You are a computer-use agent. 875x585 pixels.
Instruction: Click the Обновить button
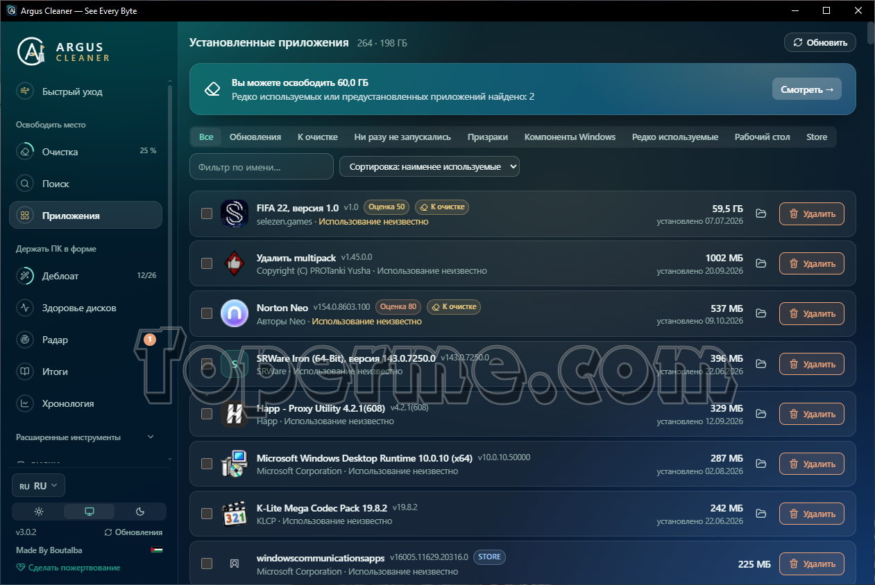pos(820,42)
